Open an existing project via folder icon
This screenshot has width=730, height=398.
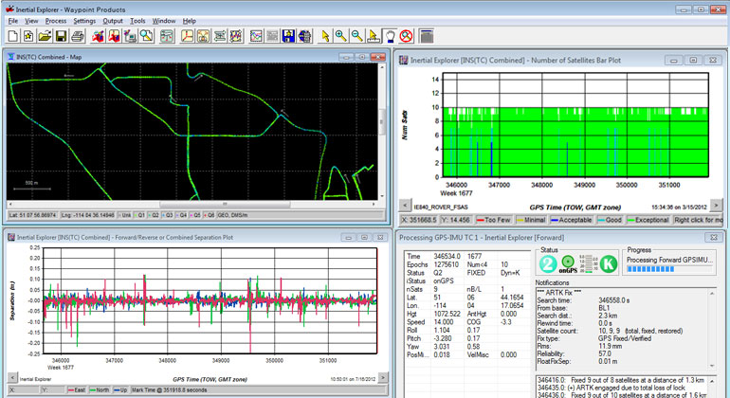(x=45, y=36)
